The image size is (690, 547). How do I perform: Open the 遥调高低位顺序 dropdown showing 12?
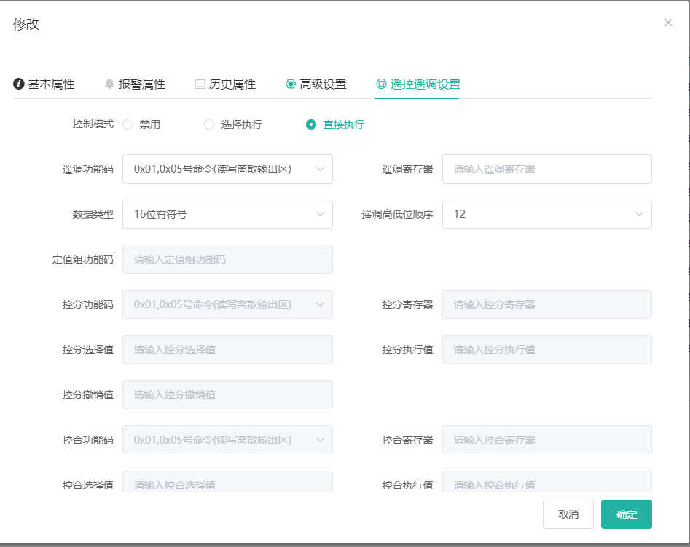tap(547, 214)
